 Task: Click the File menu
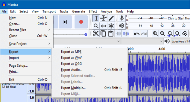coord(4,11)
